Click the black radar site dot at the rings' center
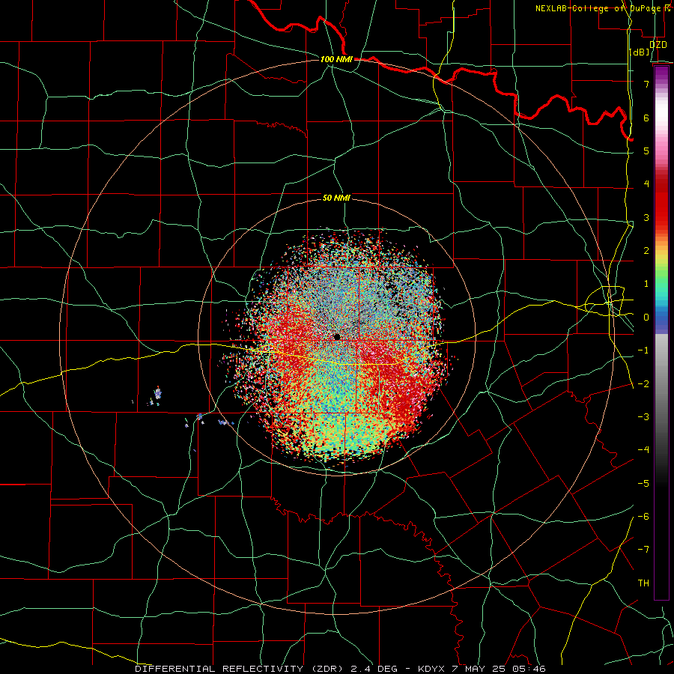Image resolution: width=674 pixels, height=674 pixels. (337, 337)
